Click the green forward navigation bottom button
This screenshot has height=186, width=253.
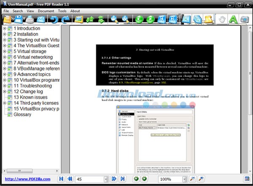144,179
